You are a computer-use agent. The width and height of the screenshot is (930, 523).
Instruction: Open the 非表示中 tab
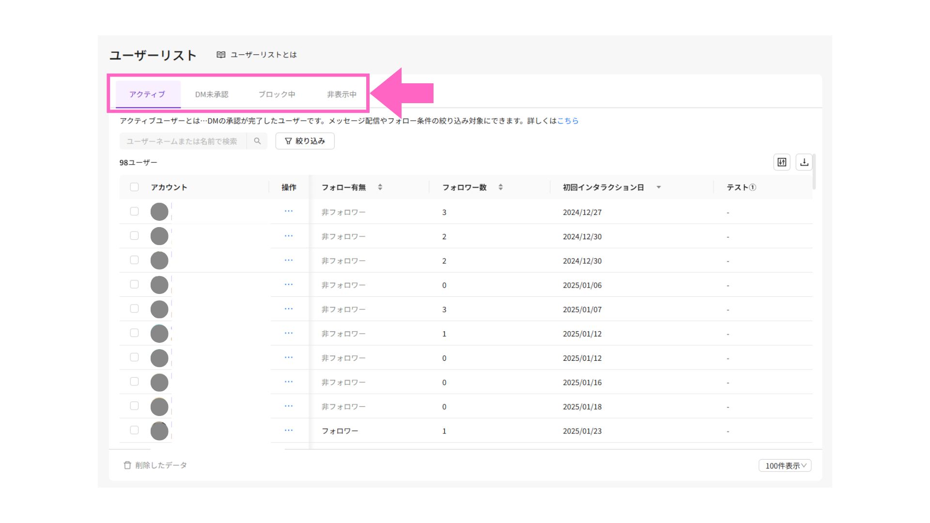click(341, 94)
